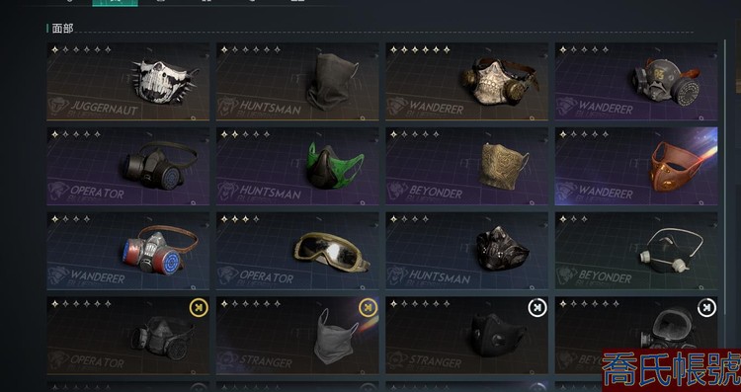Click the 面部 section header

click(62, 29)
